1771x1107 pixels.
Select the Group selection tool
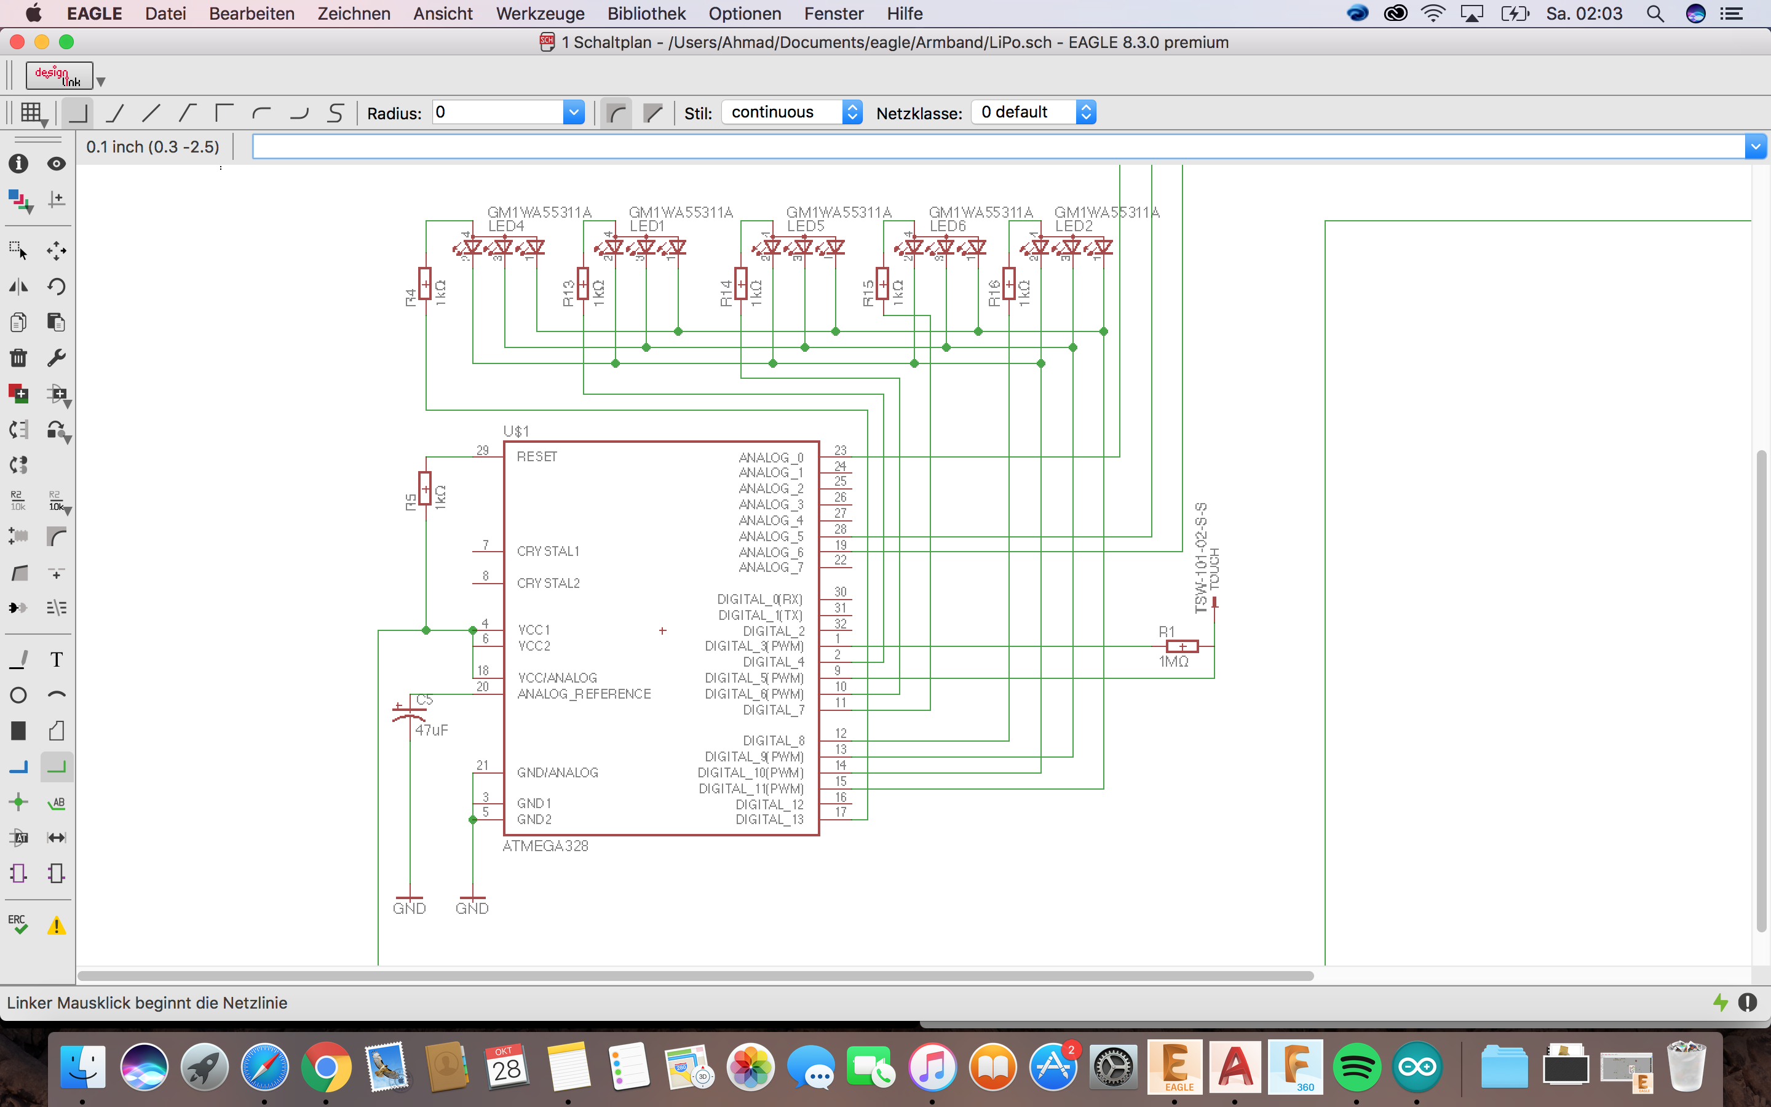18,250
